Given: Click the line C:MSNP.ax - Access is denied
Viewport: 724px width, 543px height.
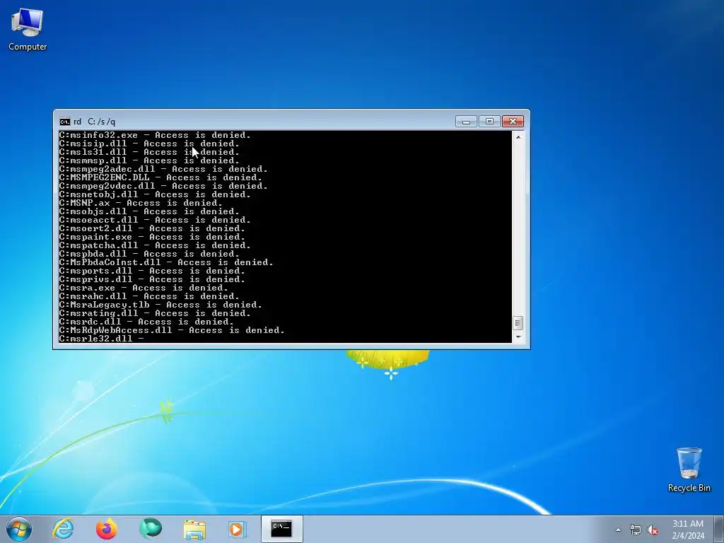Looking at the screenshot, I should tap(141, 203).
